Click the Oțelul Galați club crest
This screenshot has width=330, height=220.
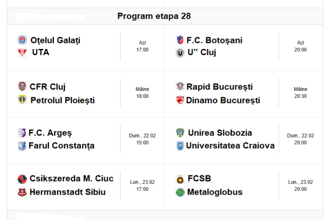click(x=22, y=40)
